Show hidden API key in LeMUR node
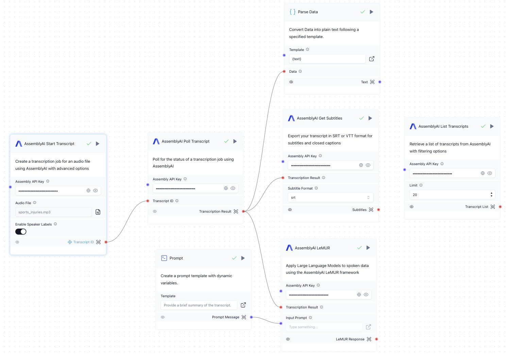The width and height of the screenshot is (508, 356). [366, 295]
